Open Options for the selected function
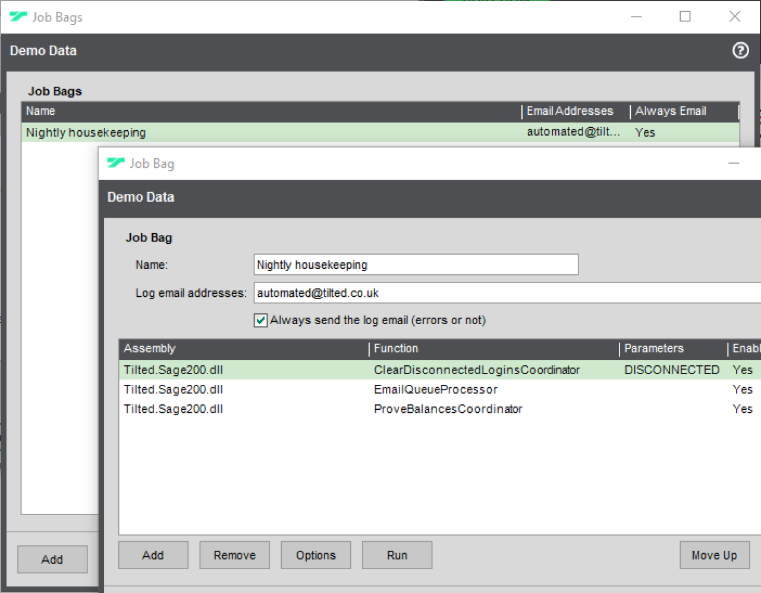The image size is (761, 593). click(x=316, y=555)
